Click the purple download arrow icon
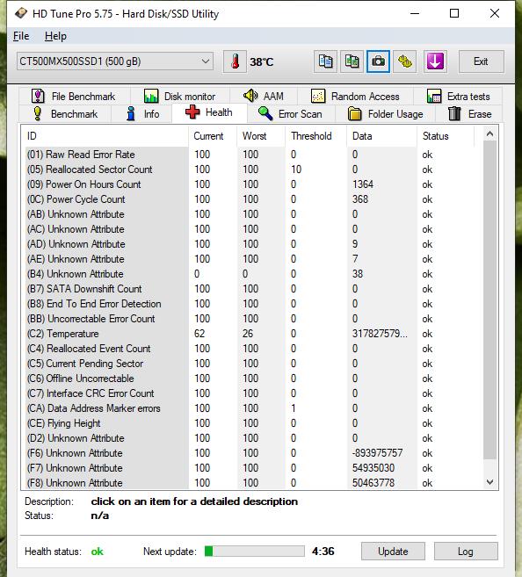 [435, 61]
